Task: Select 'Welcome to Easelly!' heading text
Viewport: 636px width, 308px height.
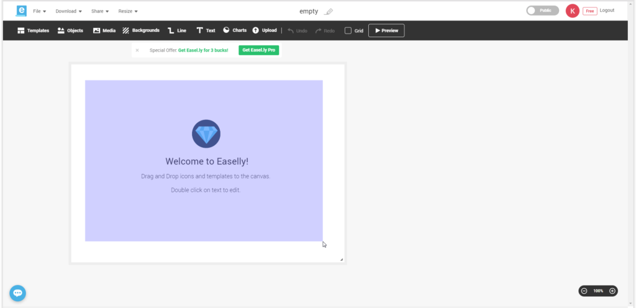Action: (207, 161)
